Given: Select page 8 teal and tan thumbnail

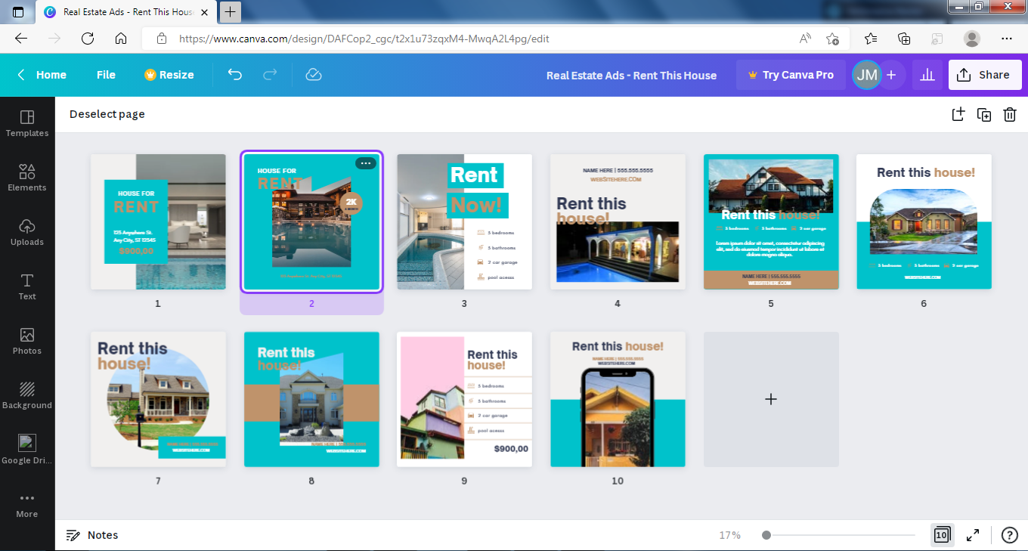Looking at the screenshot, I should (311, 399).
